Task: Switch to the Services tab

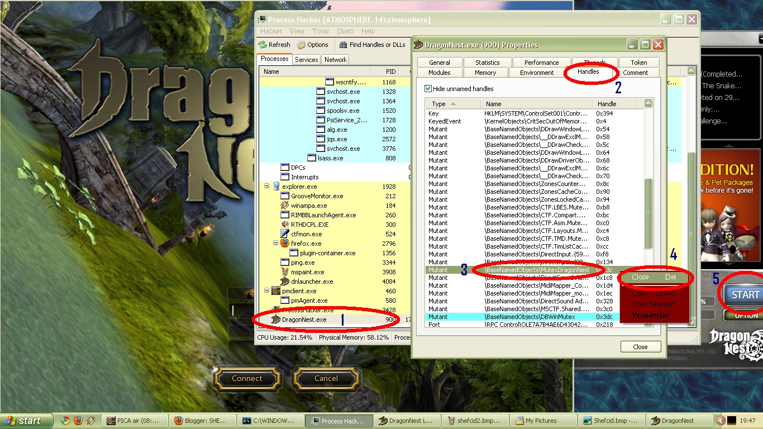Action: [307, 60]
